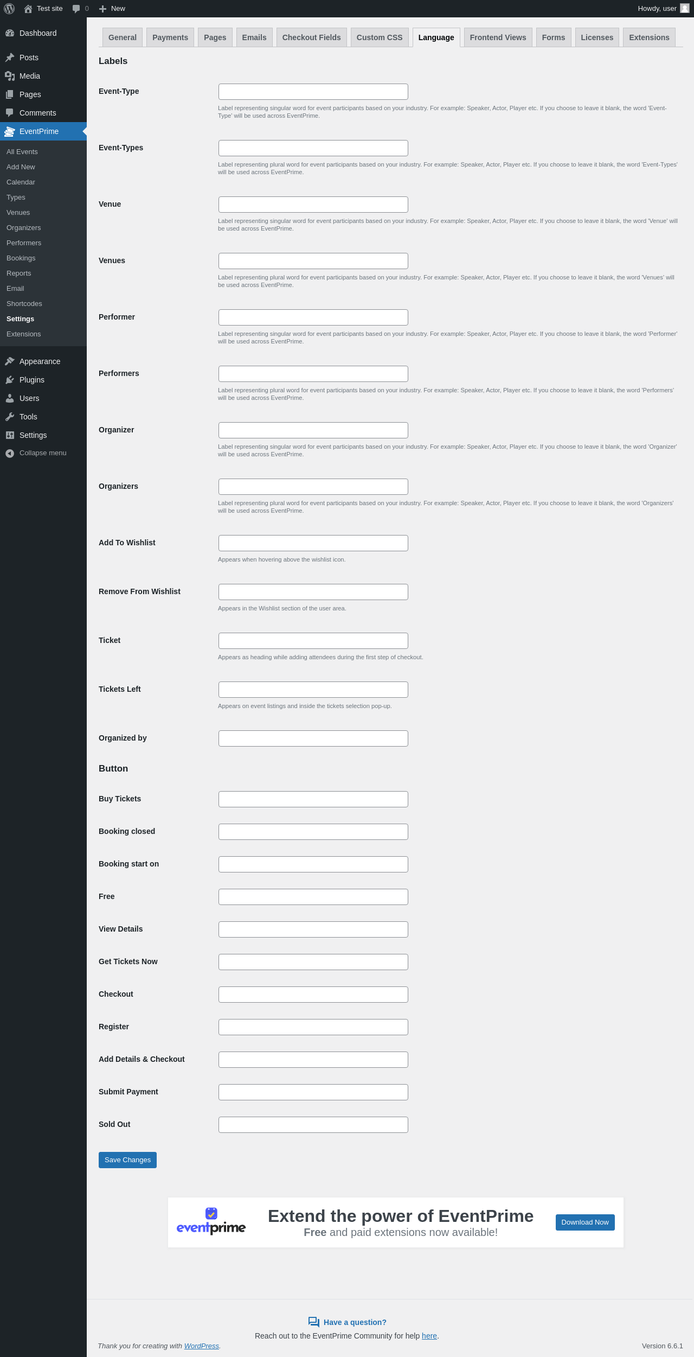Open Dashboard via its gauge icon
Viewport: 694px width, 1357px height.
(x=10, y=33)
